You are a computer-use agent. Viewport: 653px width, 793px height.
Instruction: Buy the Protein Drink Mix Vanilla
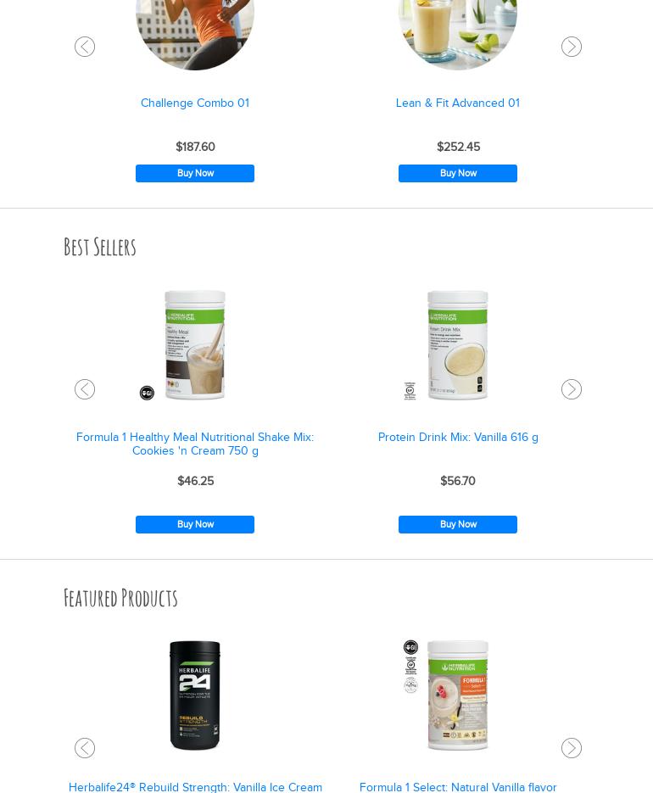(x=458, y=524)
